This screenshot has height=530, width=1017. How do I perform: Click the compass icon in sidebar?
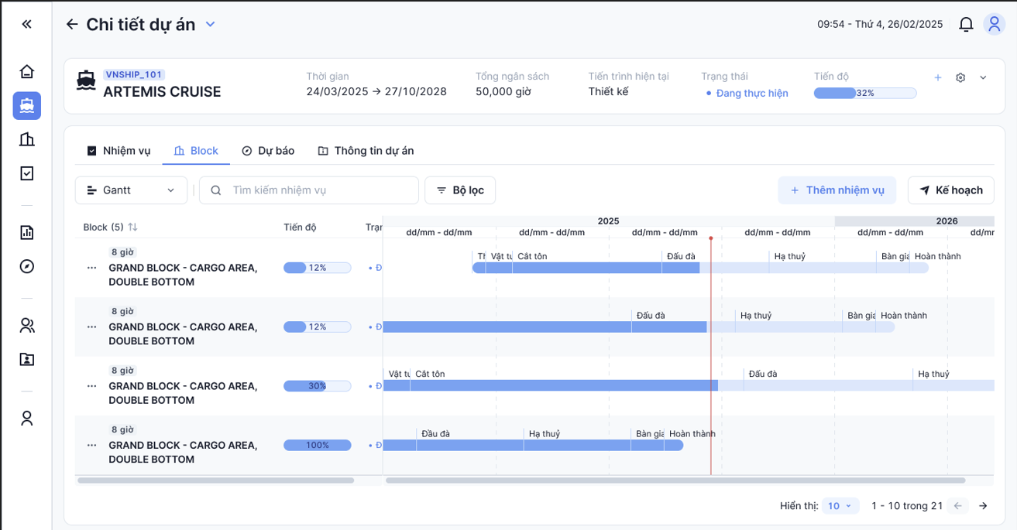click(27, 267)
